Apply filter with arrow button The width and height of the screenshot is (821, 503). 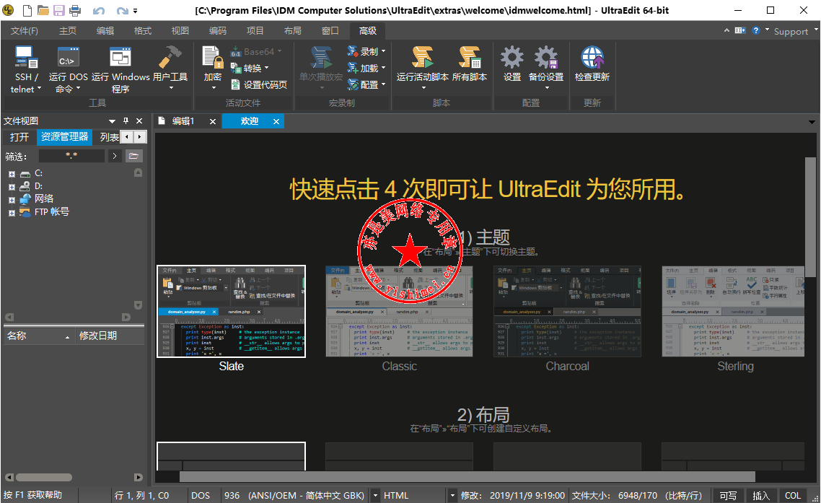115,156
